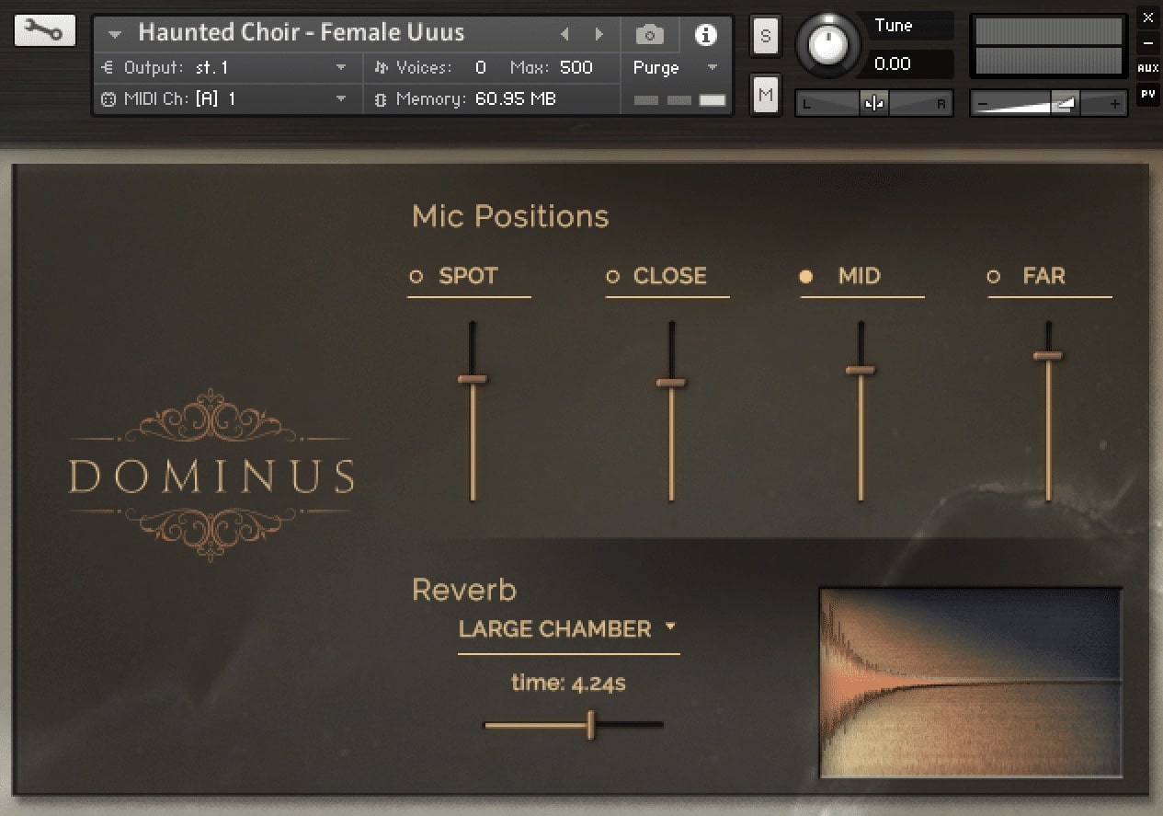This screenshot has height=816, width=1163.
Task: Mute the instrument with the M button
Action: click(x=765, y=94)
